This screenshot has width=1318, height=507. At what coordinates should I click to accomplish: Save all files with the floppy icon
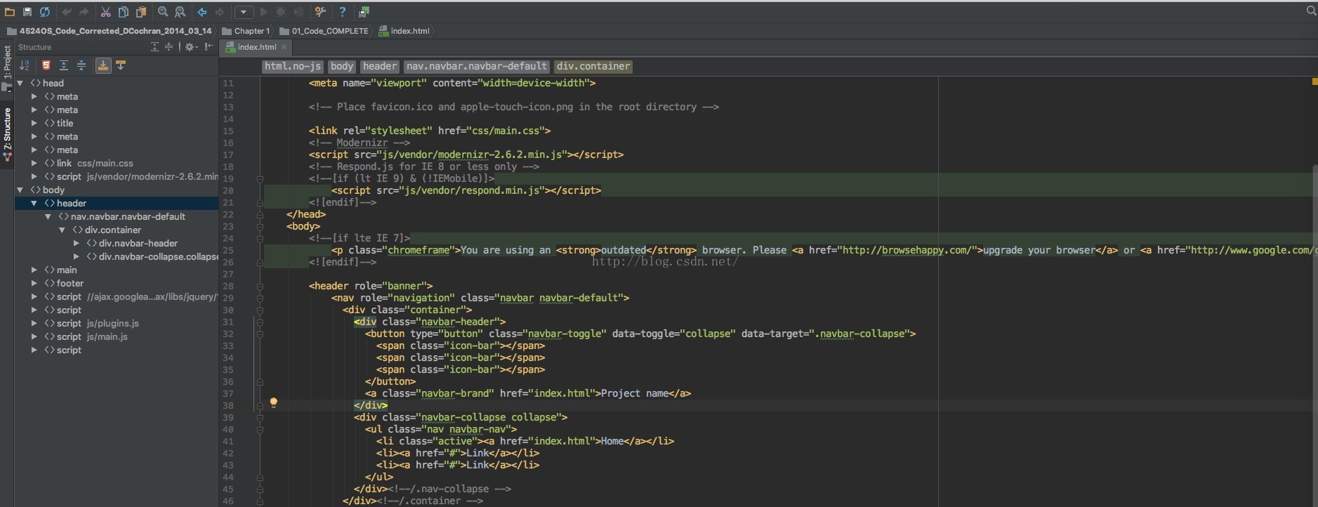click(x=27, y=12)
